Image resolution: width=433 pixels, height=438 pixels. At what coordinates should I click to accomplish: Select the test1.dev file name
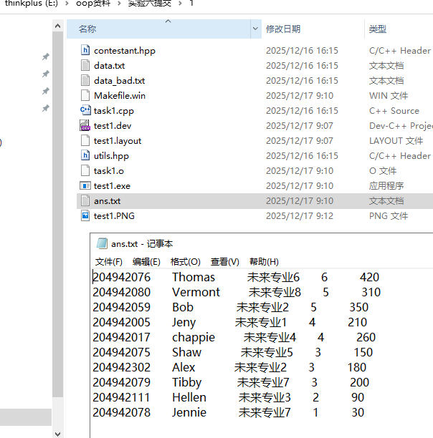click(x=113, y=126)
